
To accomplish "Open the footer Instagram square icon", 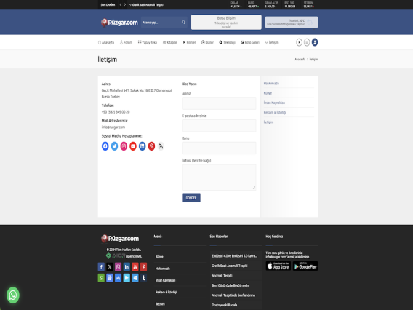I will [x=118, y=267].
